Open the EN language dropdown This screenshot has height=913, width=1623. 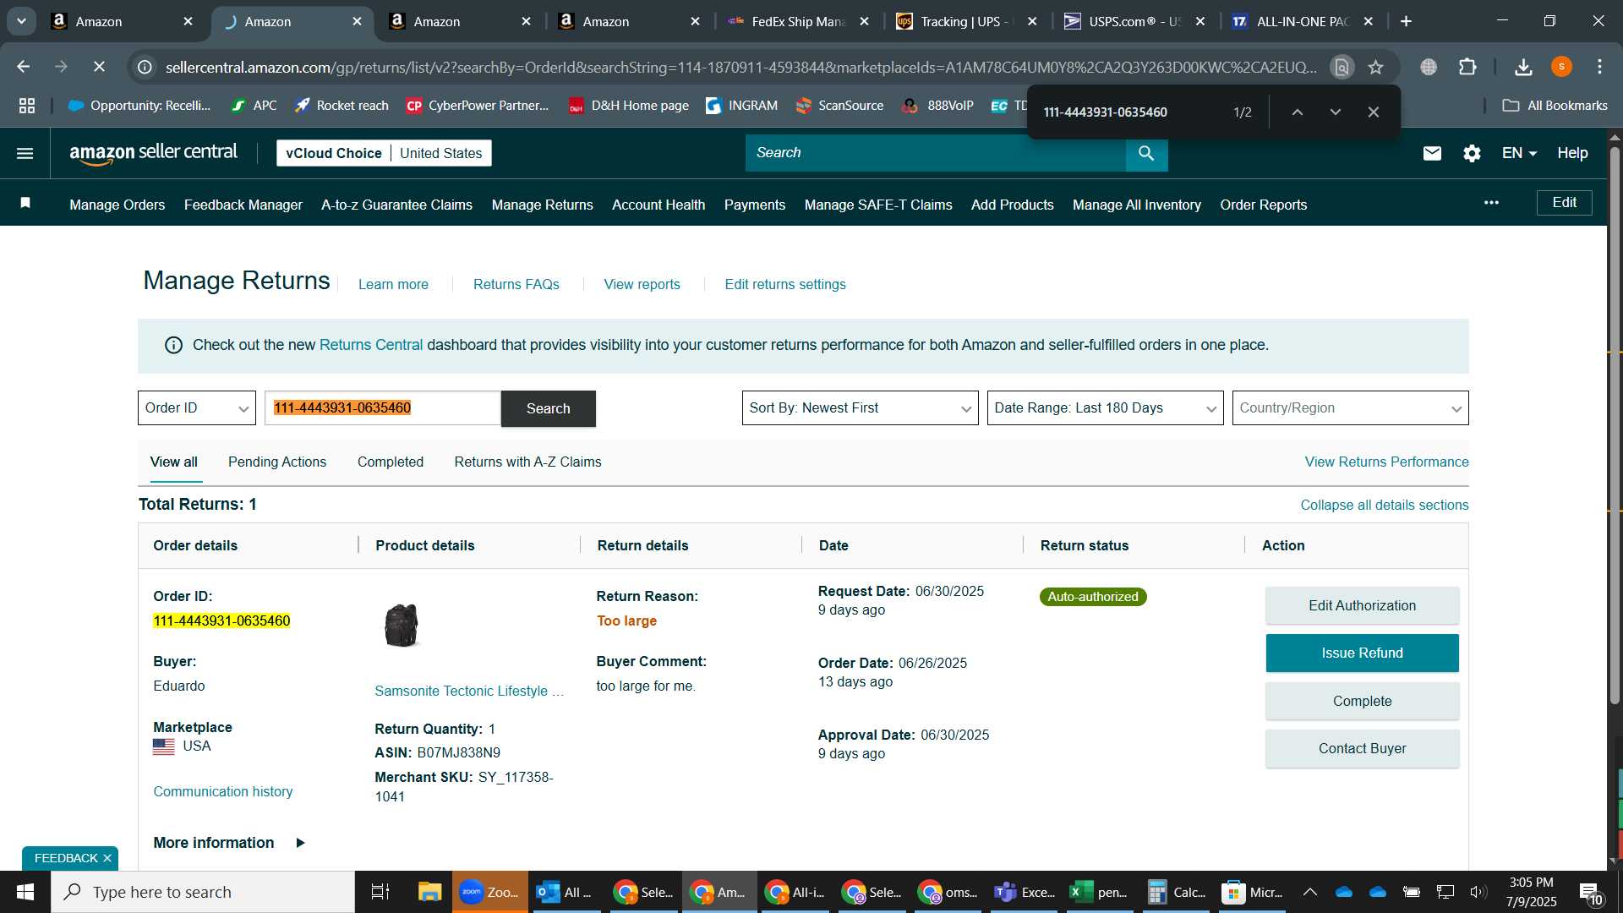[1519, 153]
